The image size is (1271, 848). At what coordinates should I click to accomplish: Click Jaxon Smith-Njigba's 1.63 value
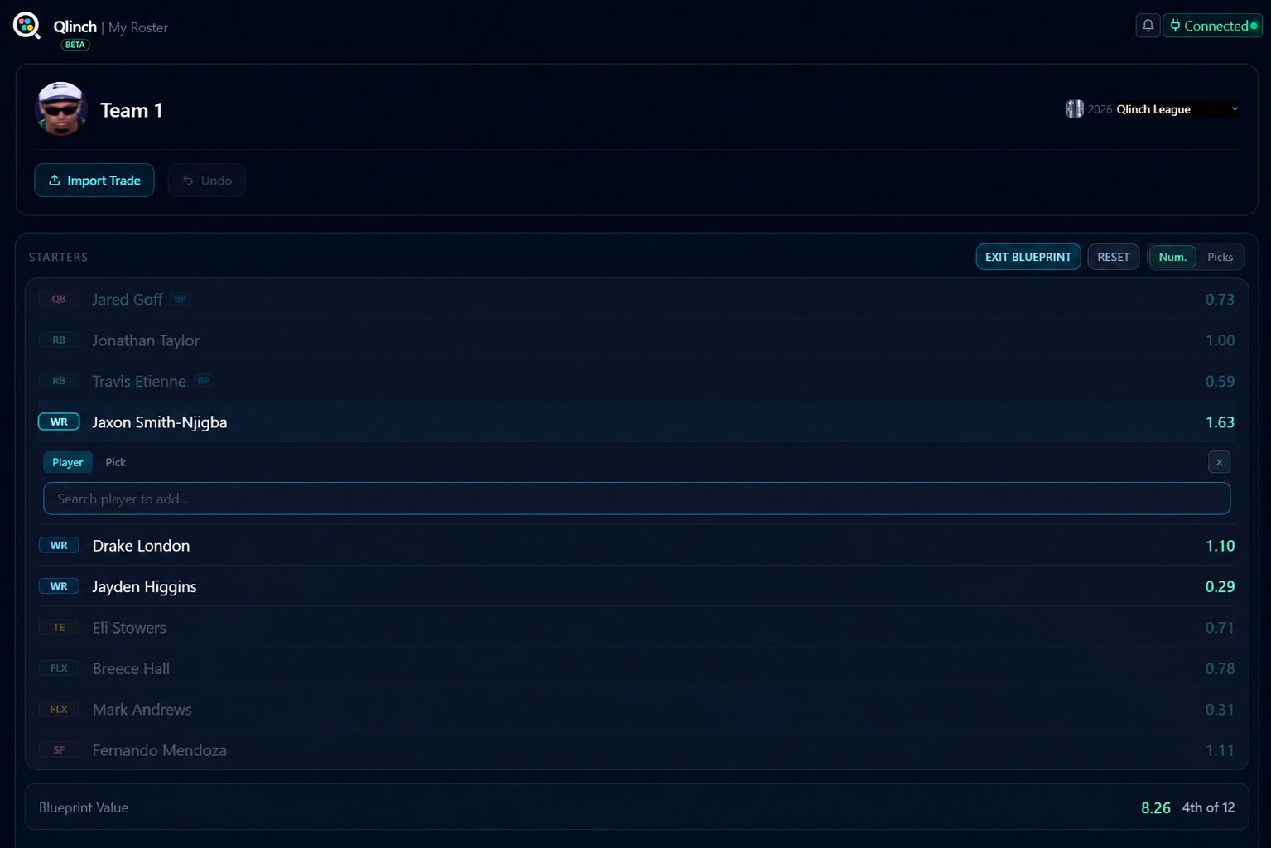1220,422
